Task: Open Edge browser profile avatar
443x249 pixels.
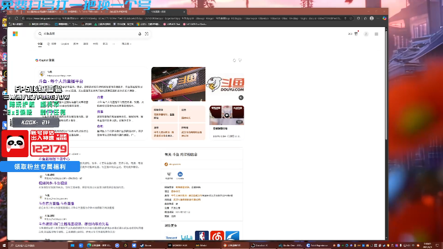Action: (372, 18)
